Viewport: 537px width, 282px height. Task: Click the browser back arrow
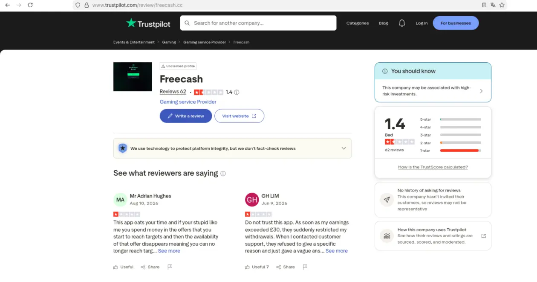pos(7,5)
